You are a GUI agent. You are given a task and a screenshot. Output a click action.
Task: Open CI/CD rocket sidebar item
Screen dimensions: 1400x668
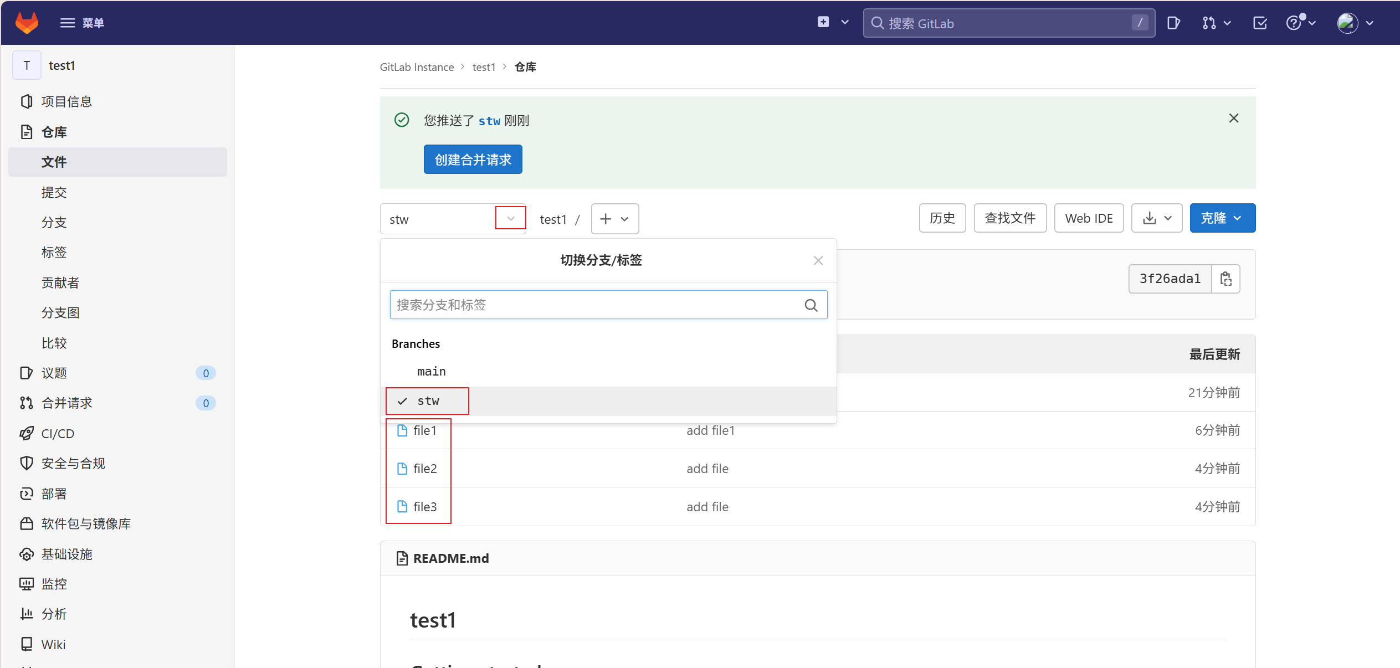(58, 433)
